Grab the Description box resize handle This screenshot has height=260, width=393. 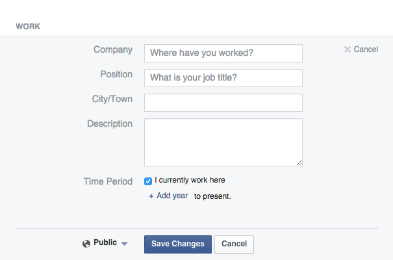point(299,163)
